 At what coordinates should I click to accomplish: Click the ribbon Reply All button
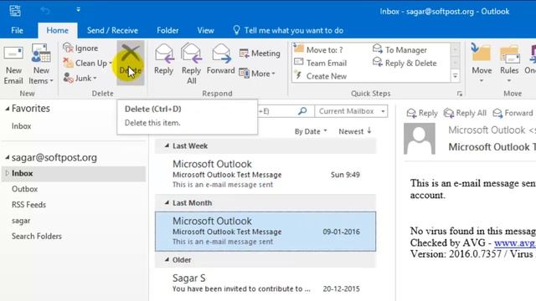[x=191, y=64]
